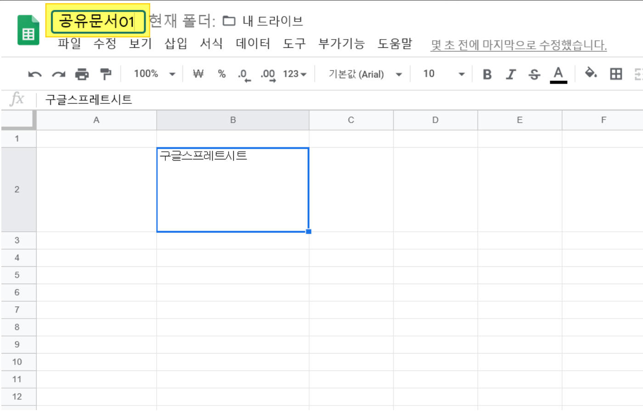Select row 2 header
Viewport: 643px width, 411px height.
pos(17,189)
